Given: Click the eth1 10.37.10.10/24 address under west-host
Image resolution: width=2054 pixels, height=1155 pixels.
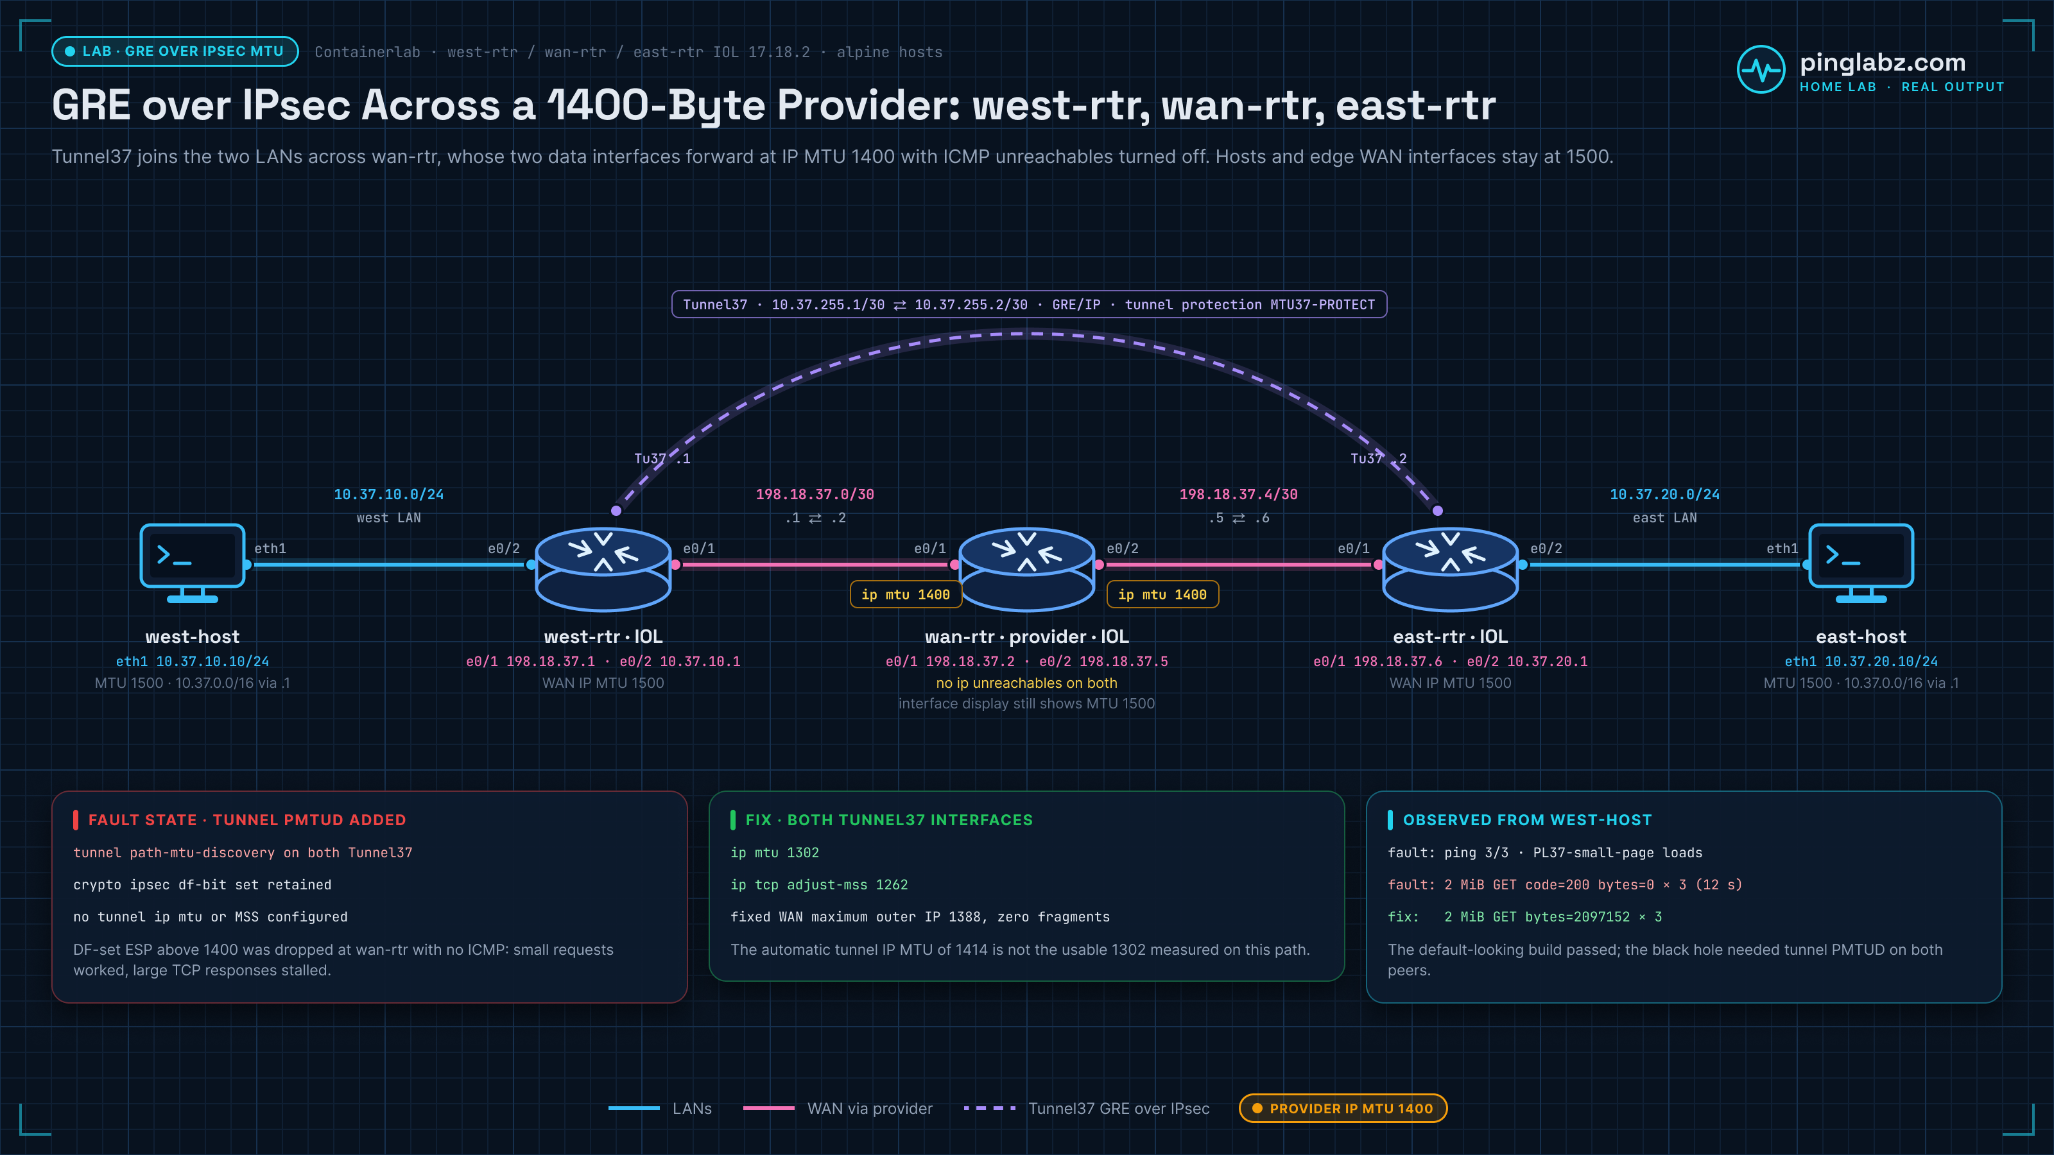Looking at the screenshot, I should coord(192,662).
